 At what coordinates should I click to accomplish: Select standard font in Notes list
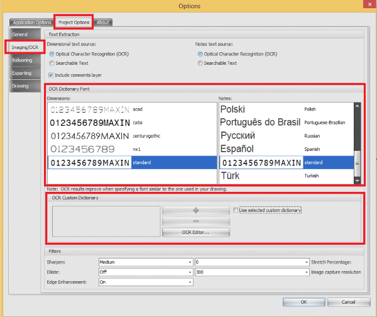click(x=287, y=162)
